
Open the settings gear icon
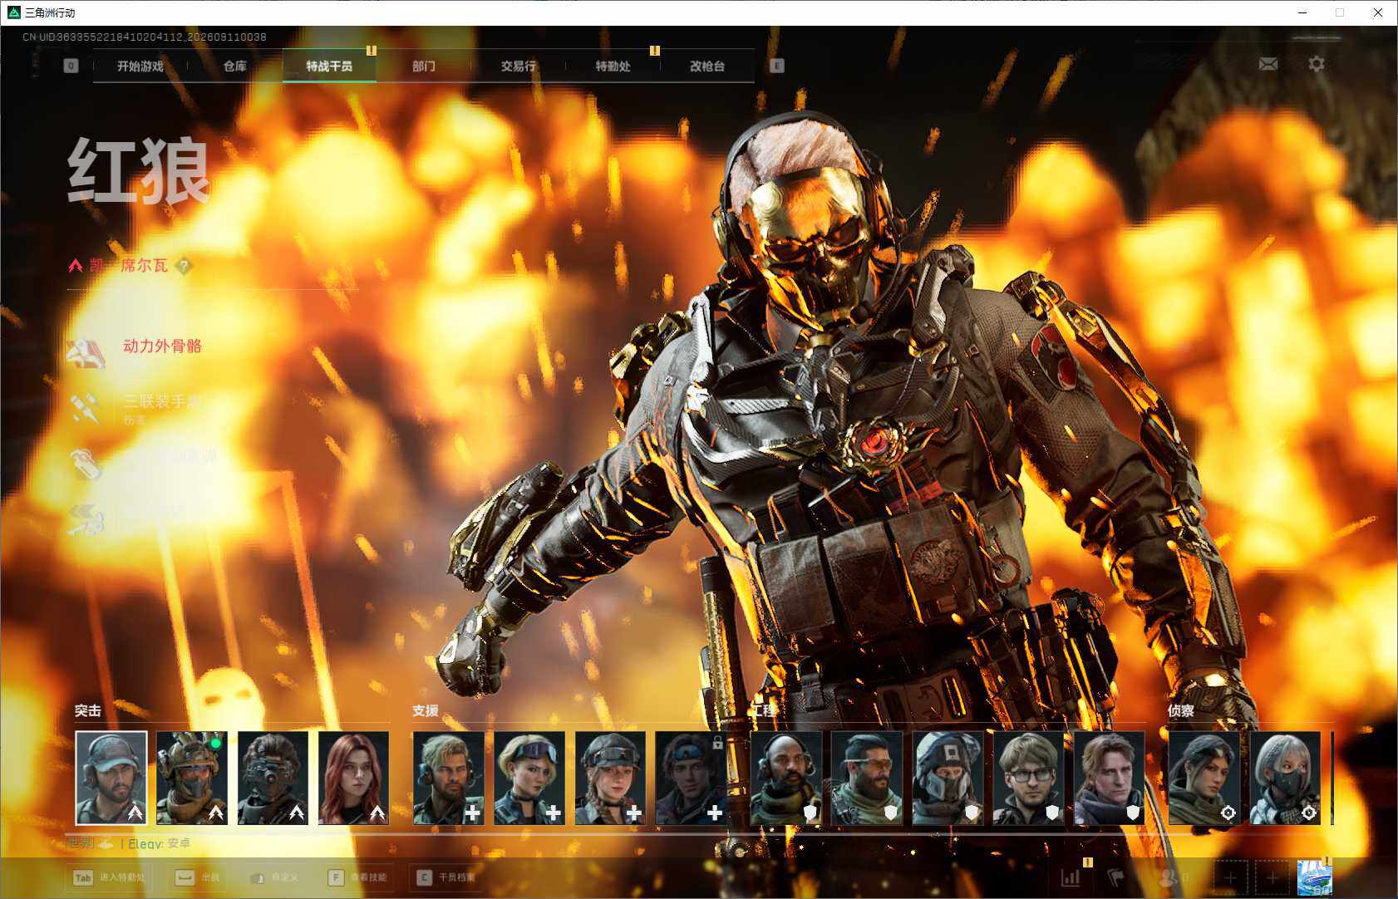tap(1317, 64)
